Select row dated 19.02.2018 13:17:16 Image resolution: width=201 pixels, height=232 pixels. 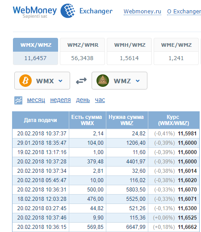pos(106,152)
